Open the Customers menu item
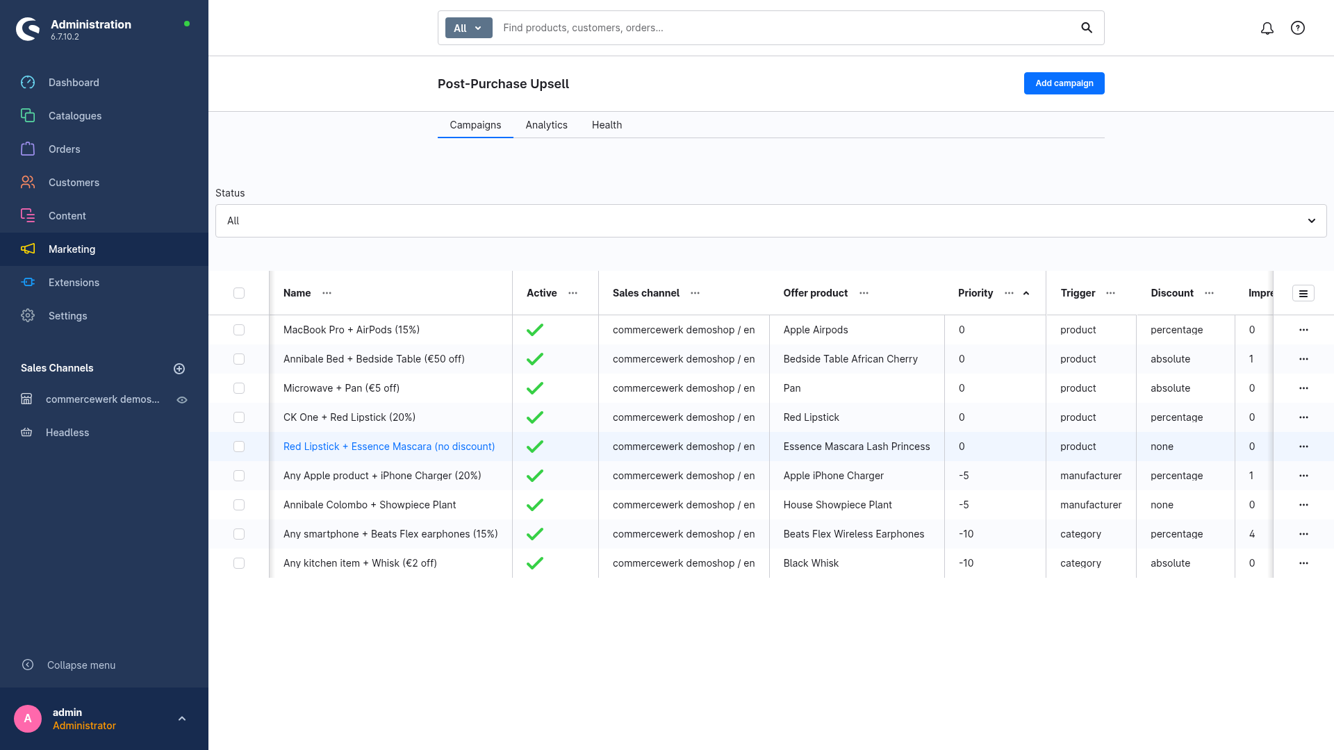The image size is (1334, 750). 104,183
